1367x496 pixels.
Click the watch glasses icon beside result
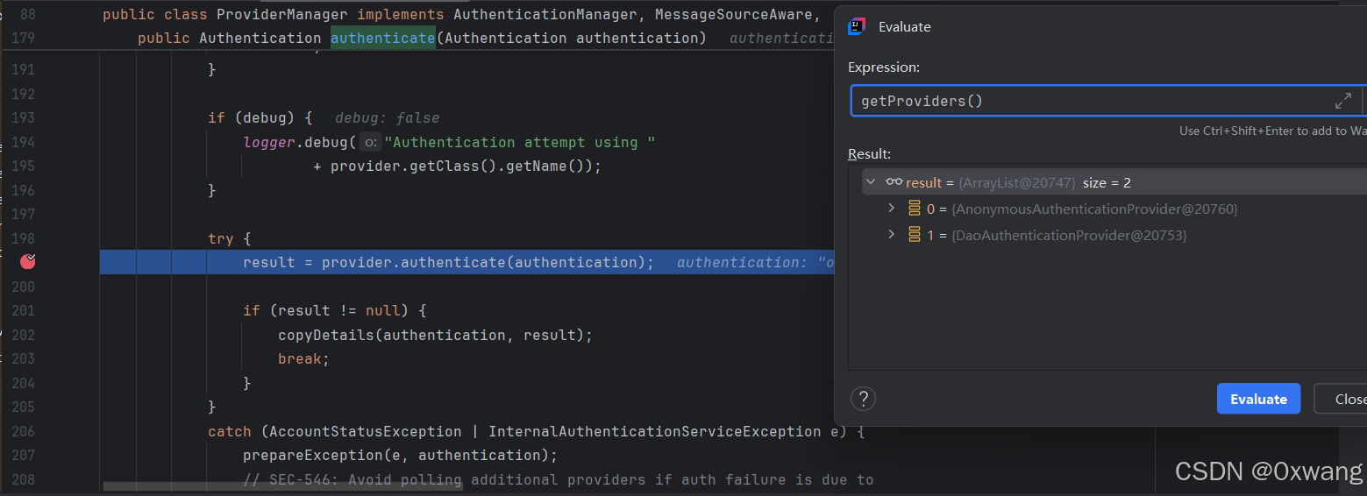(894, 182)
